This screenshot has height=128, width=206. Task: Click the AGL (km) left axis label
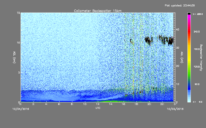point(14,57)
